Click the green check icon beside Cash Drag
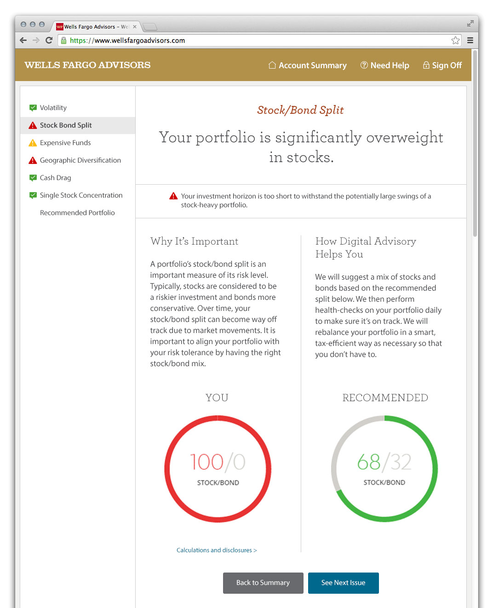Screen dimensions: 493x608 point(33,178)
